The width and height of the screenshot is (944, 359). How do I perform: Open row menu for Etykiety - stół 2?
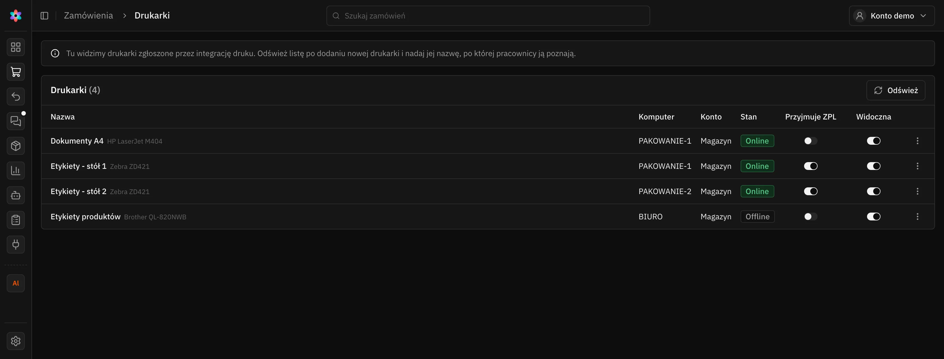[x=917, y=191]
